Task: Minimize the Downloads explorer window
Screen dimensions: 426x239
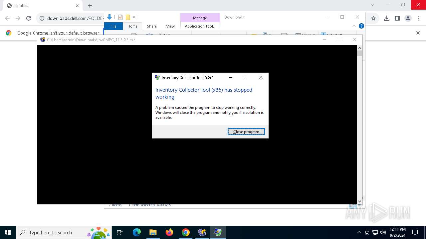Action: tap(327, 17)
